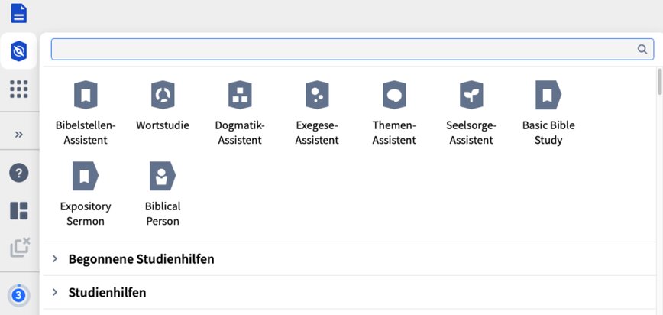Open the Bibelstellen-Assistent guide icon
This screenshot has width=663, height=315.
tap(86, 96)
